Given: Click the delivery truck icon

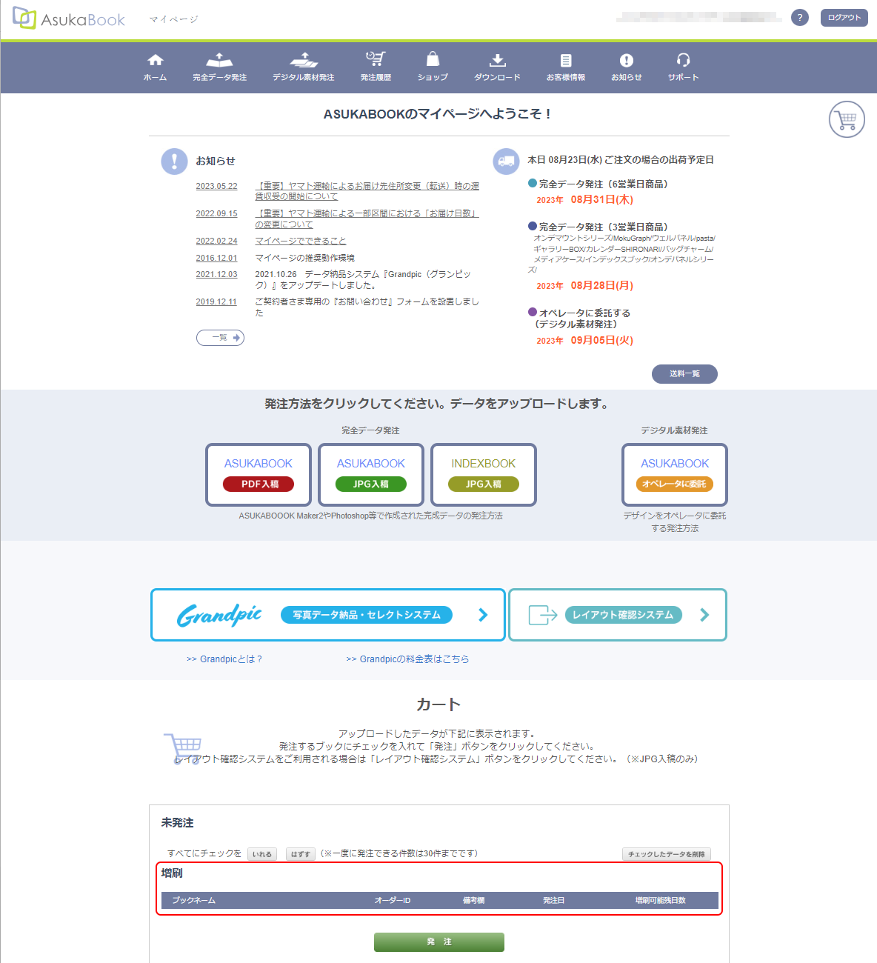Looking at the screenshot, I should point(506,161).
